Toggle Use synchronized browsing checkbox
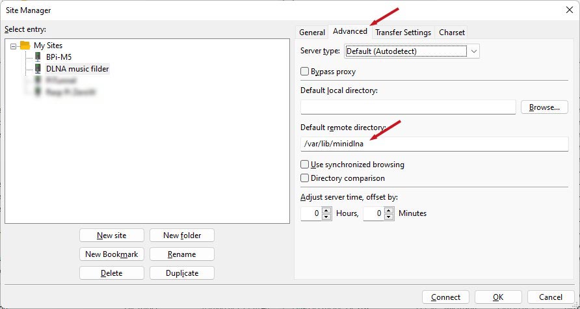Screen dimensions: 580x309 click(x=304, y=165)
